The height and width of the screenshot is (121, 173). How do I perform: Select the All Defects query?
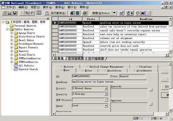26,65
